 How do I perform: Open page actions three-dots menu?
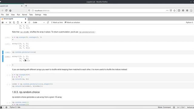coord(167,11)
